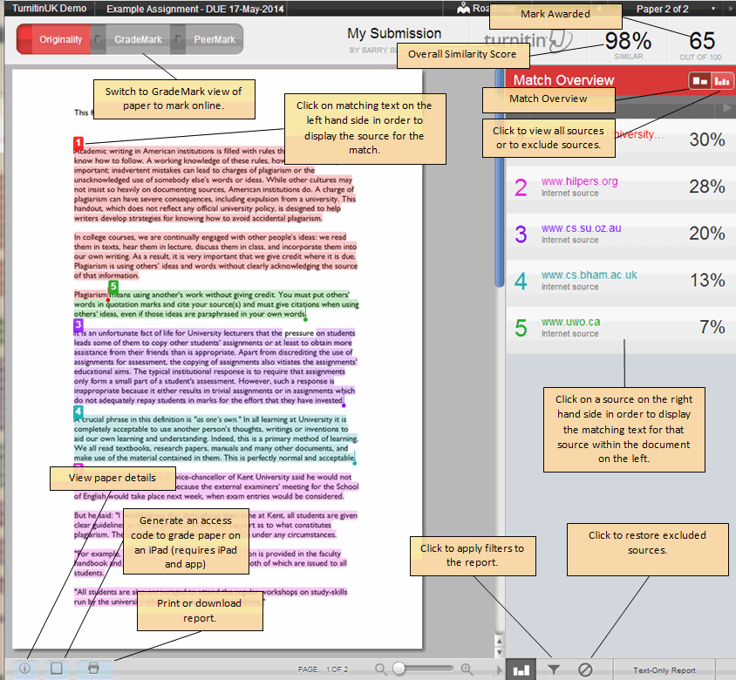Open paper details info icon
The image size is (736, 680).
pyautogui.click(x=25, y=669)
